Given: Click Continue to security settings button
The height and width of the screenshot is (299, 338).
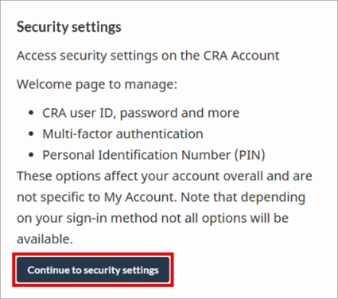Looking at the screenshot, I should 93,270.
